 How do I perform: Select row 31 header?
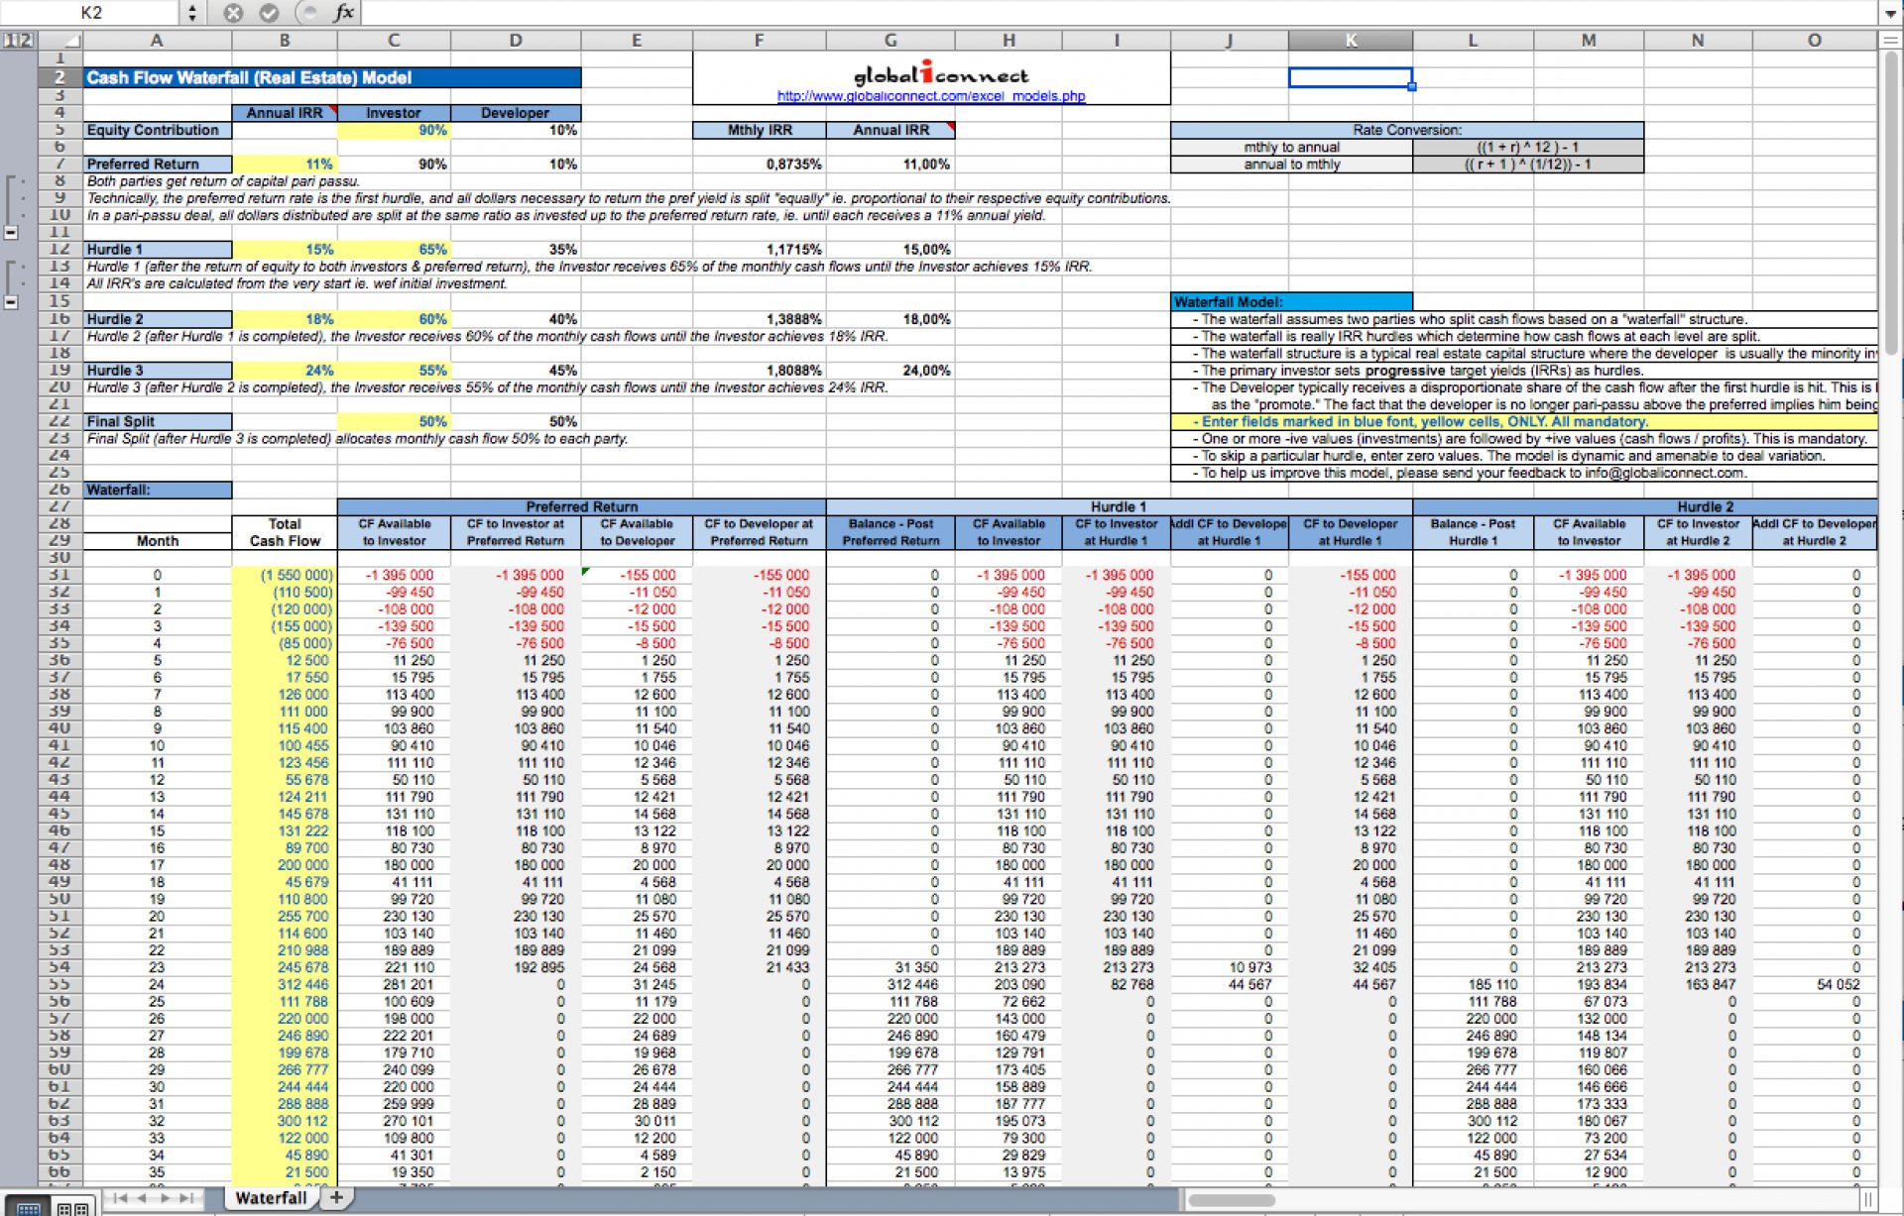point(59,575)
